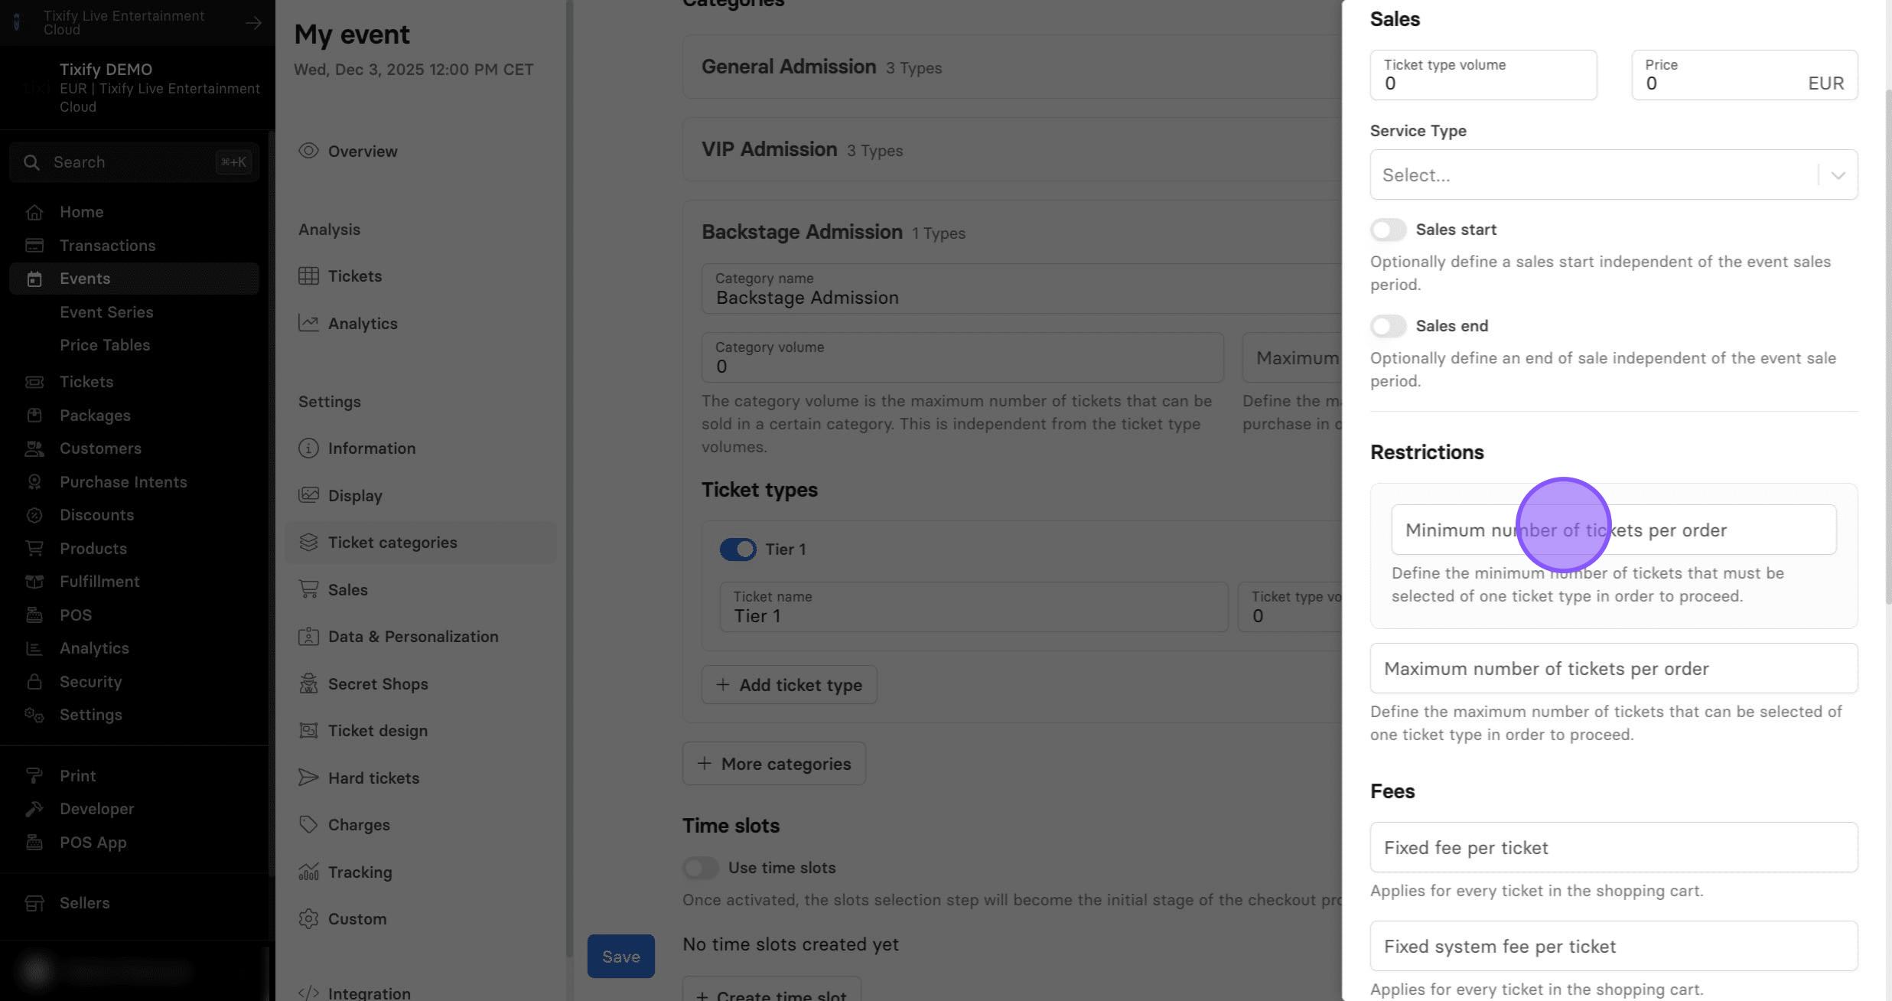Turn off the Tier 1 toggle
This screenshot has height=1001, width=1892.
click(738, 549)
